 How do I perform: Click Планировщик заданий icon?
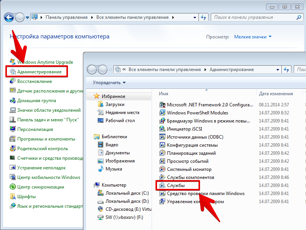tap(162, 153)
